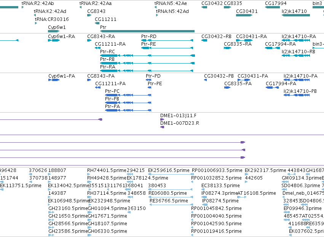This screenshot has height=237, width=324.
Task: Click the l(2)k14710-PB protein glyph
Action: [297, 95]
